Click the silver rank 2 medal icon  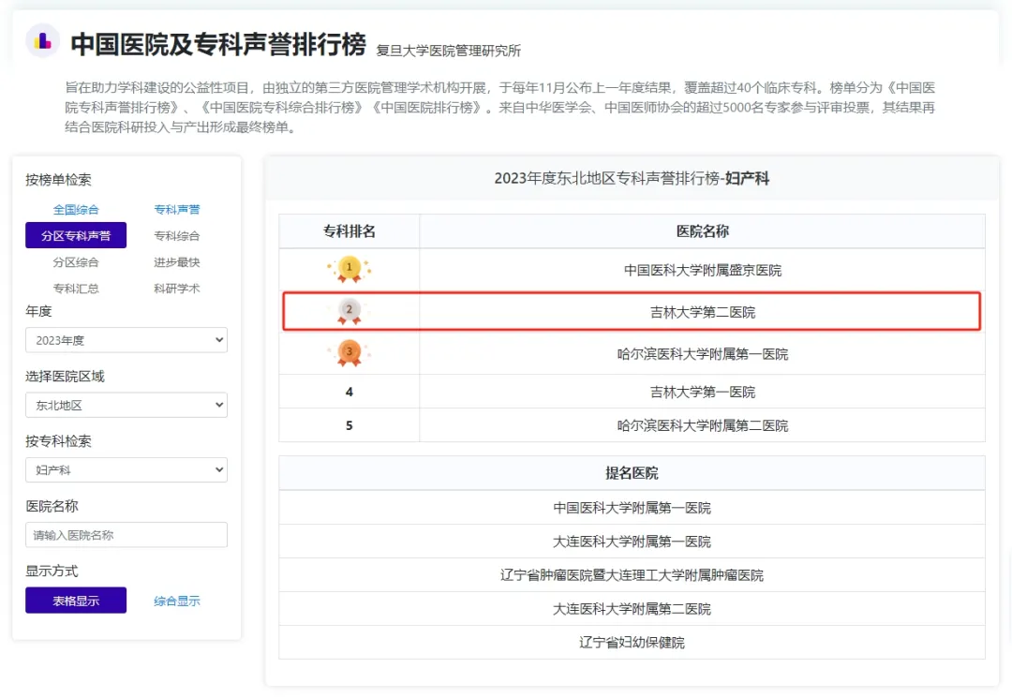[x=350, y=312]
